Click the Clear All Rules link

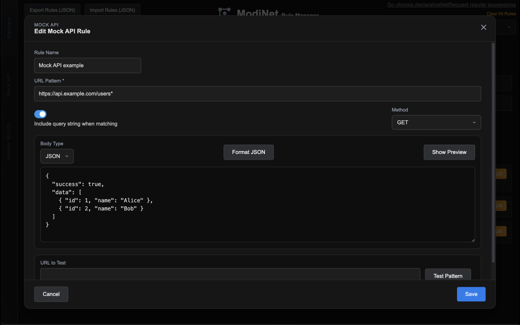[500, 13]
